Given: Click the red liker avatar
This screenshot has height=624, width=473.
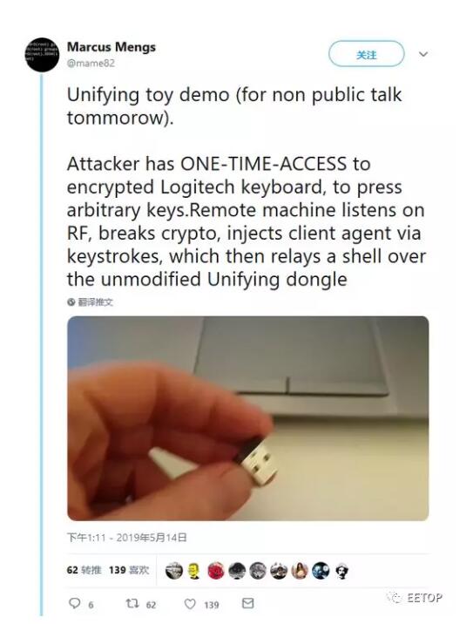Looking at the screenshot, I should click(x=216, y=571).
